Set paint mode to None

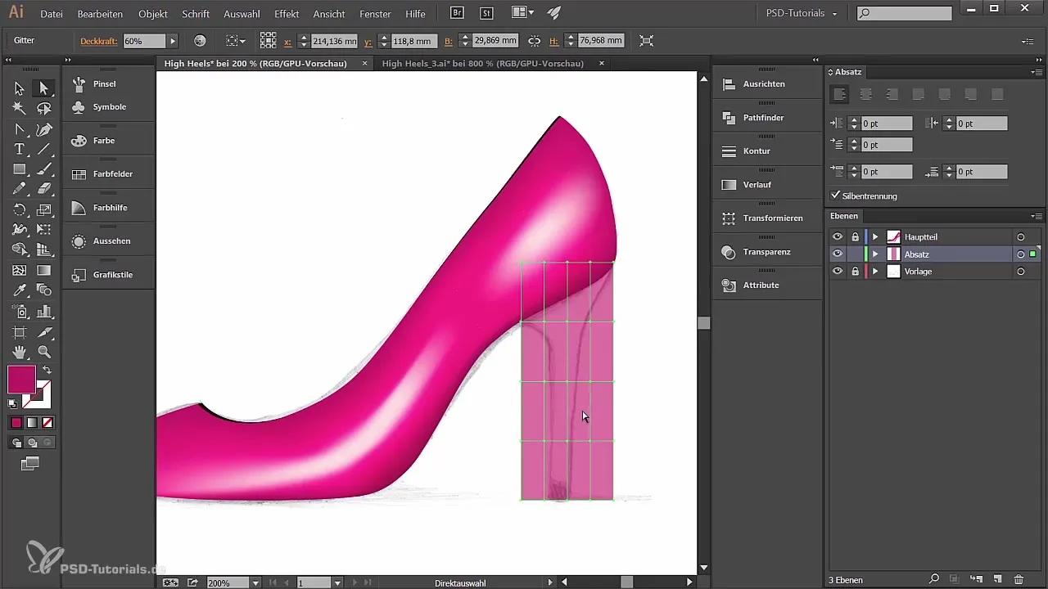click(x=47, y=423)
